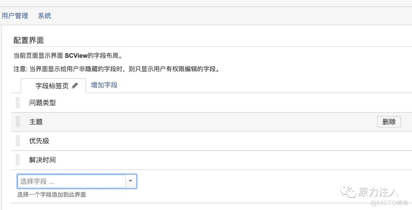This screenshot has height=210, width=412.
Task: Grab the drag handle for 解决时间
Action: [18, 160]
